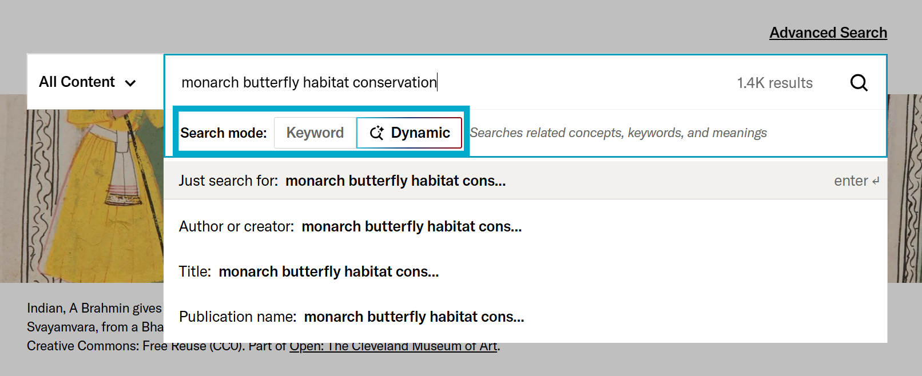
Task: Click the magnifying glass search icon
Action: (859, 83)
